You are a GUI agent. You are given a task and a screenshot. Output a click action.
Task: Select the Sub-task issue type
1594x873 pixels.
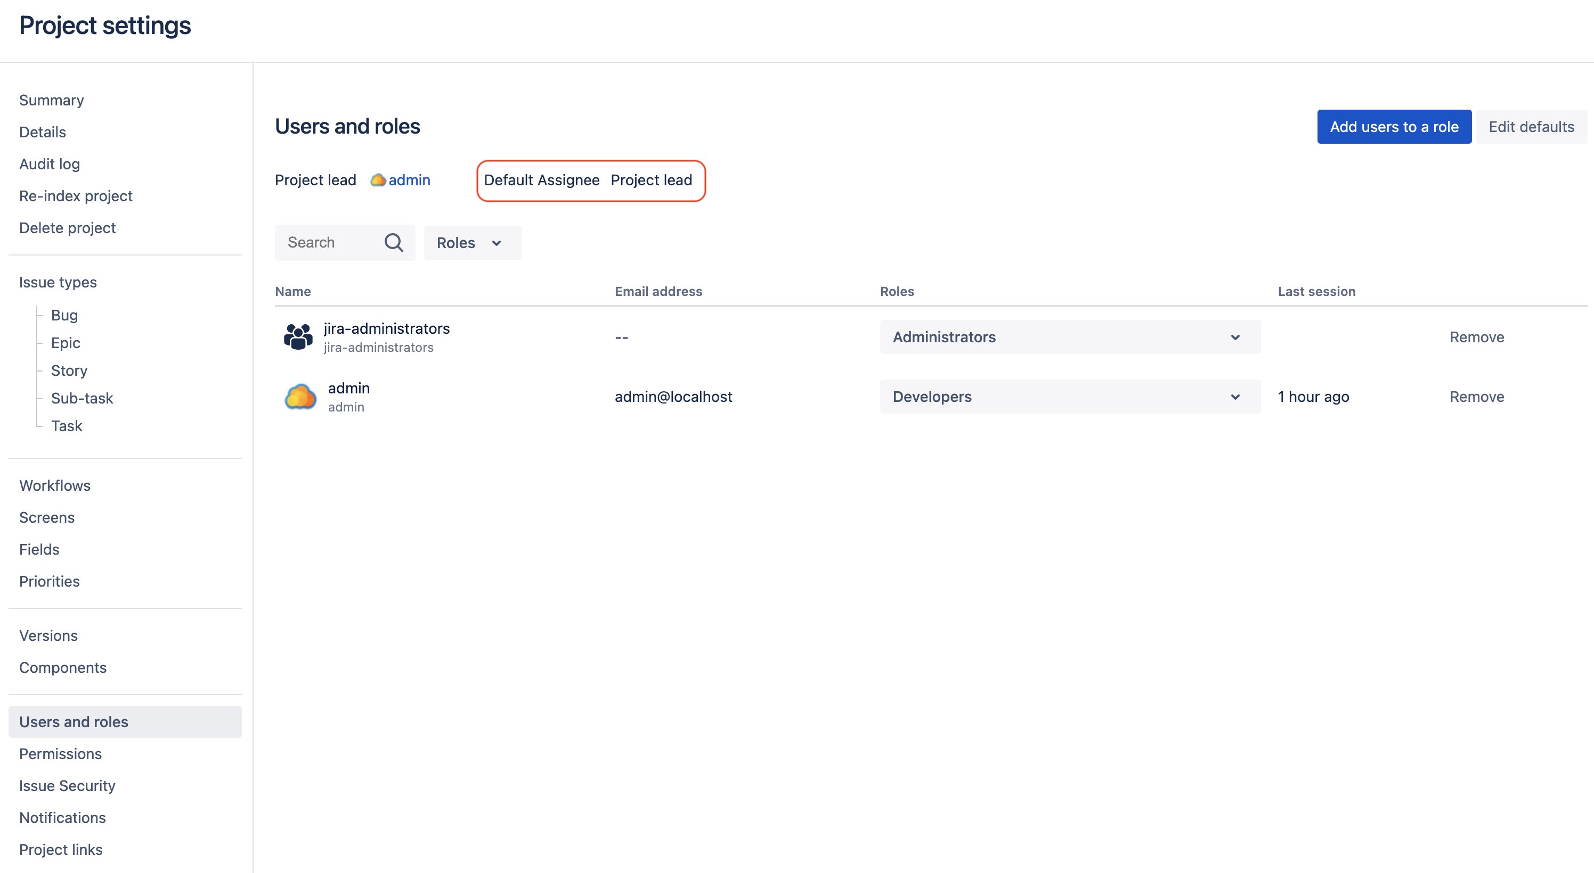click(82, 398)
